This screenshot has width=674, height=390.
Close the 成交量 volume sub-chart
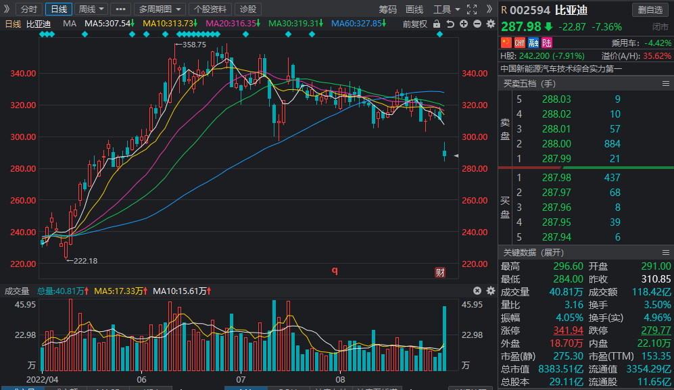pos(477,291)
